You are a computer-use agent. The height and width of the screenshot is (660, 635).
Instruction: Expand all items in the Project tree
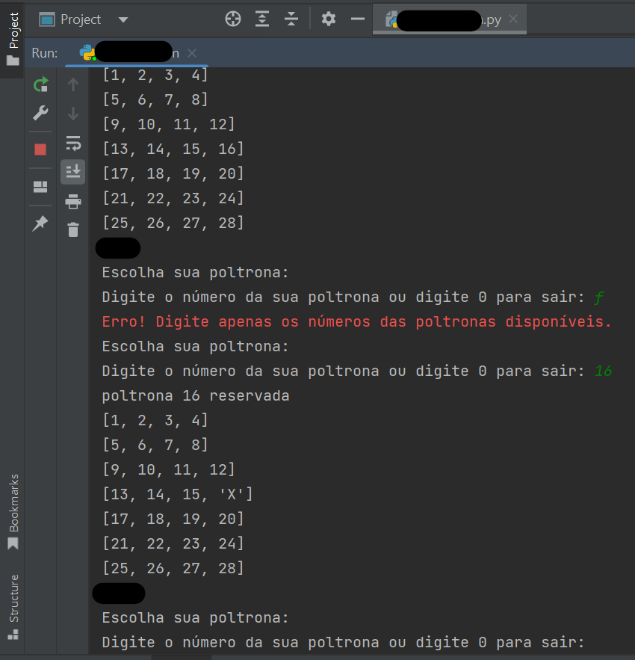pos(261,19)
